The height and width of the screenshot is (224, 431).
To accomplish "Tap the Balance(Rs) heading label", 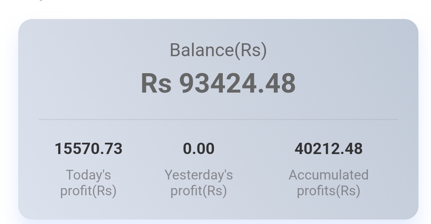I will pos(218,51).
